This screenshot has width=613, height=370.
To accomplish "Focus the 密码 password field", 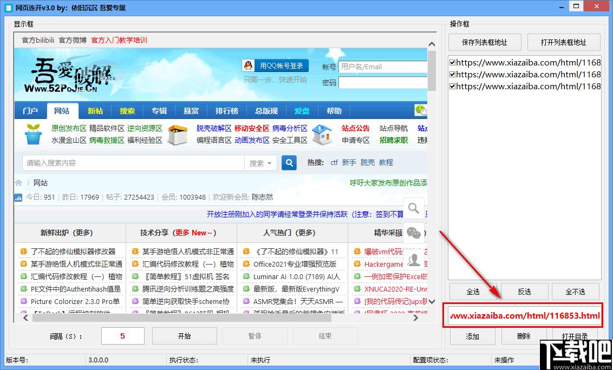I will [x=383, y=82].
